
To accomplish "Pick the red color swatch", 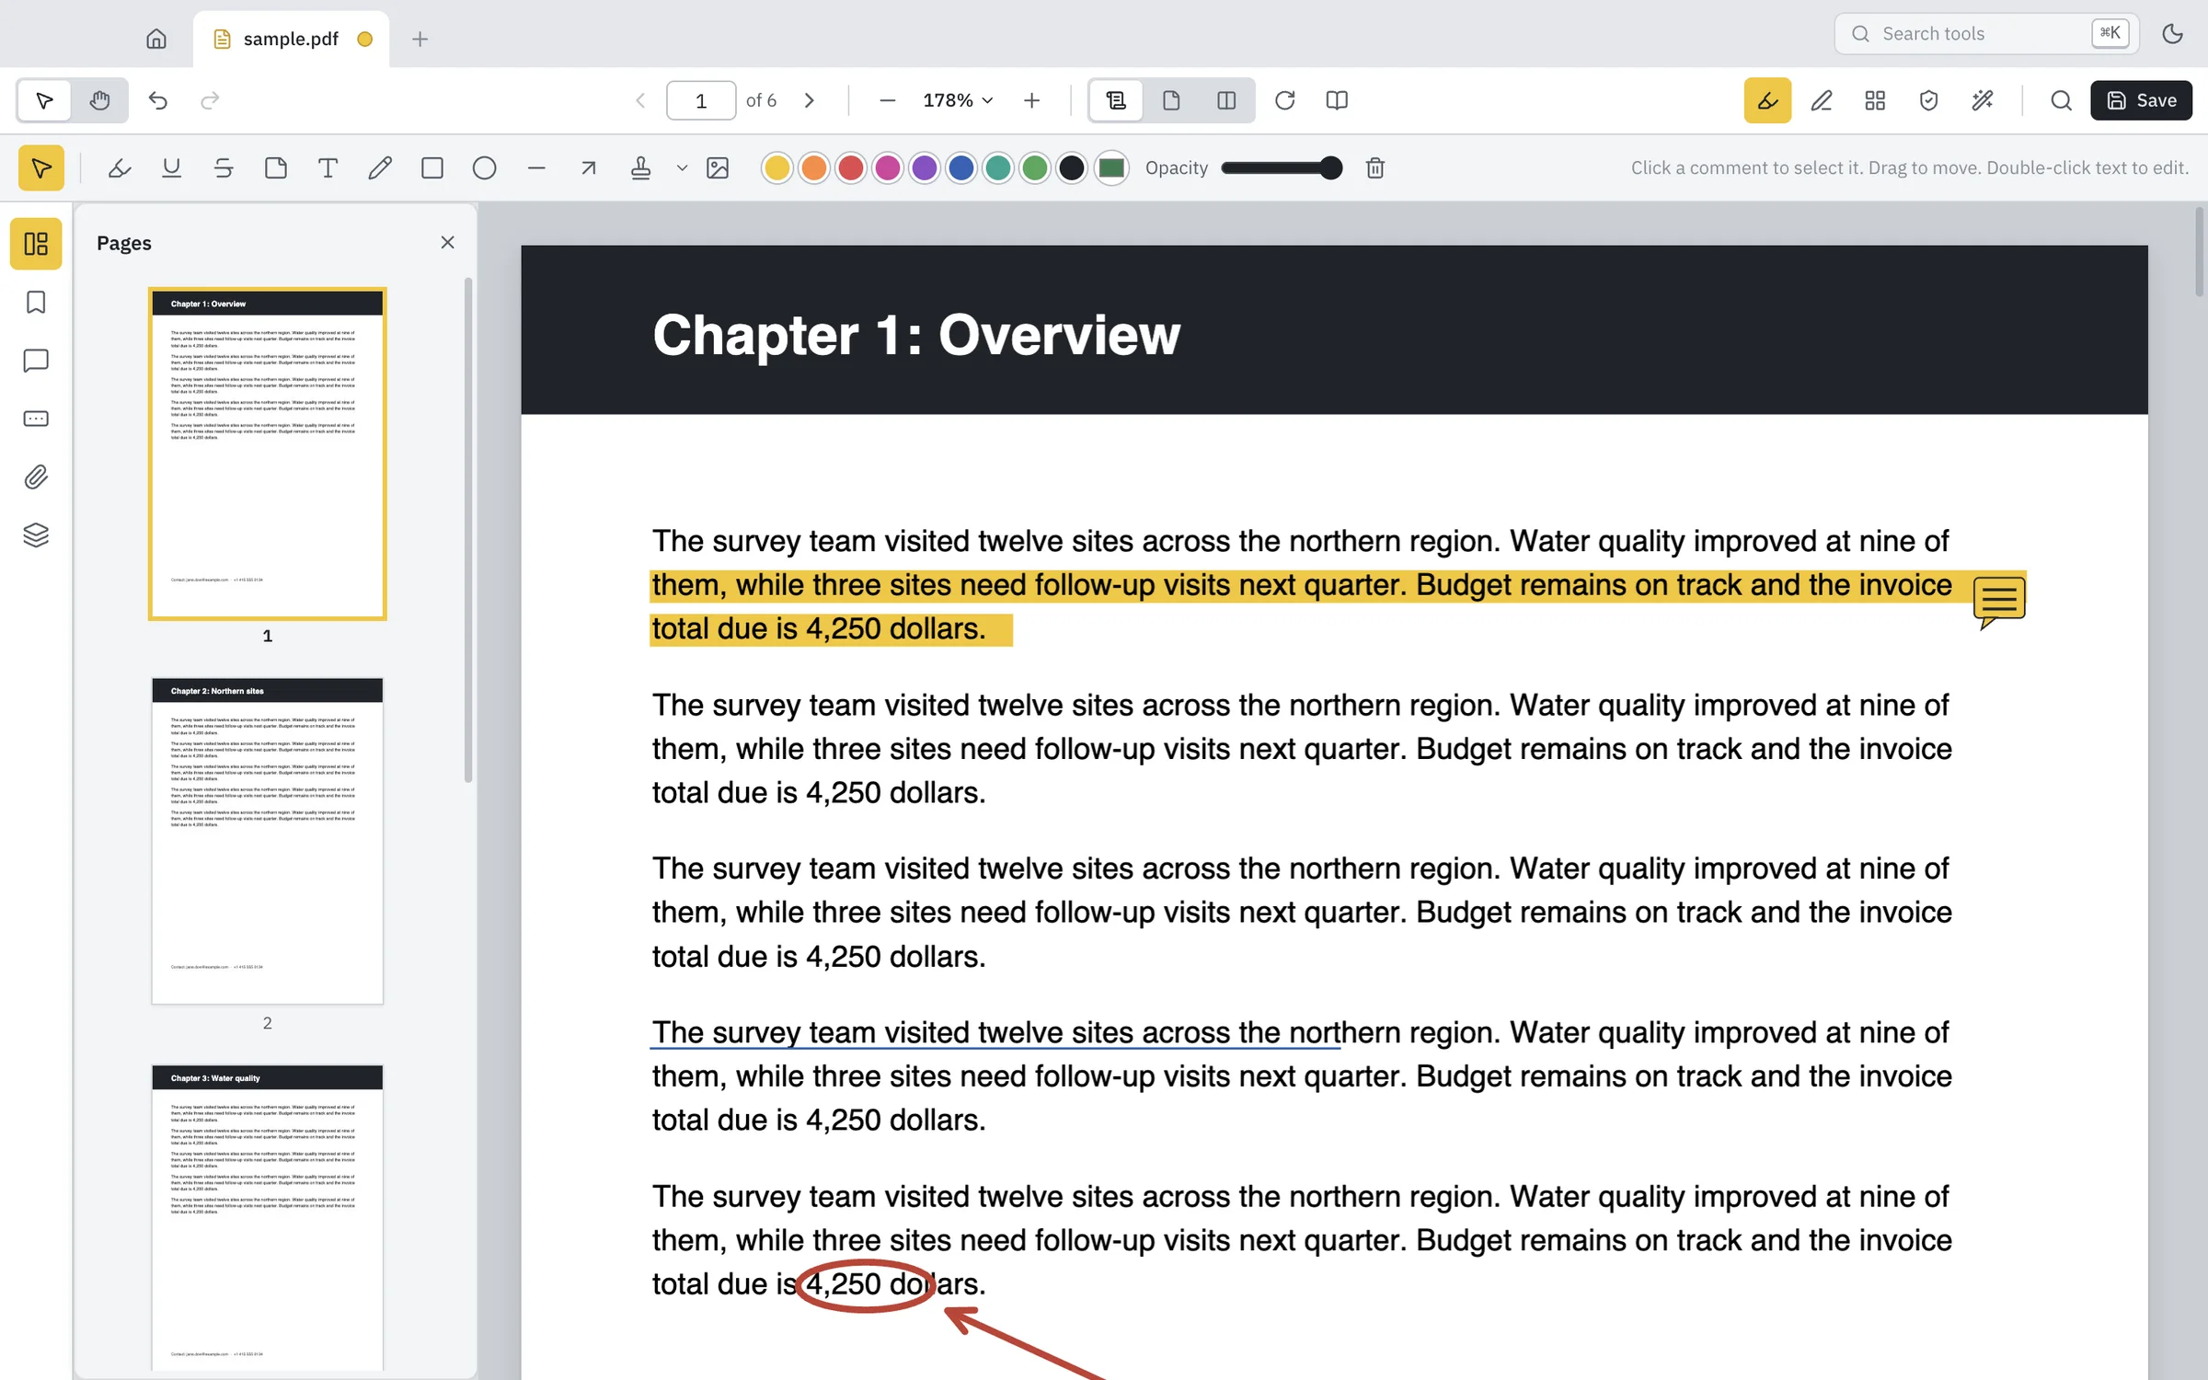I will coord(851,168).
